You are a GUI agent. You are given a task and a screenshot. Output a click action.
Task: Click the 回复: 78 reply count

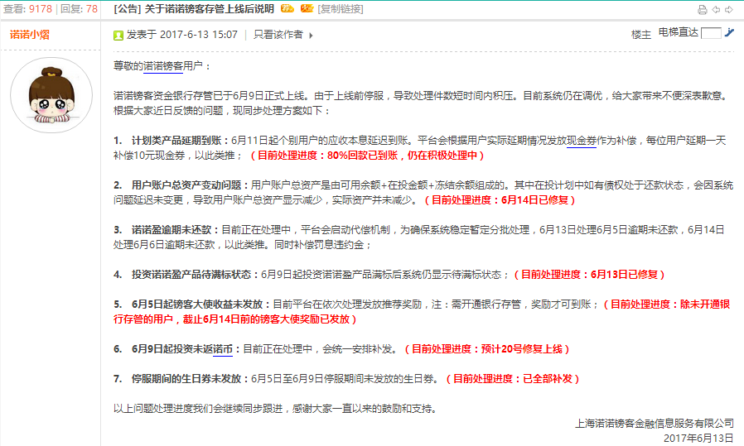coord(79,9)
